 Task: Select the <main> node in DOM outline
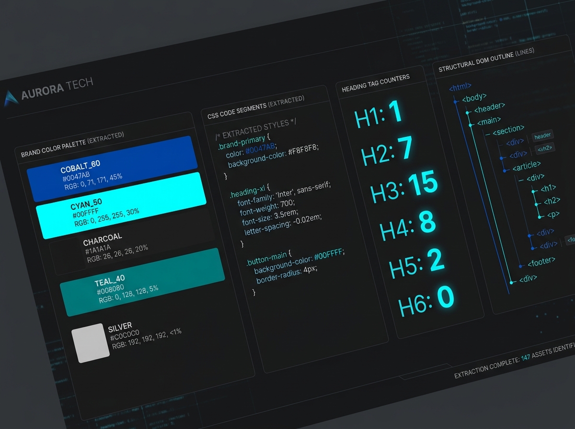click(x=488, y=120)
